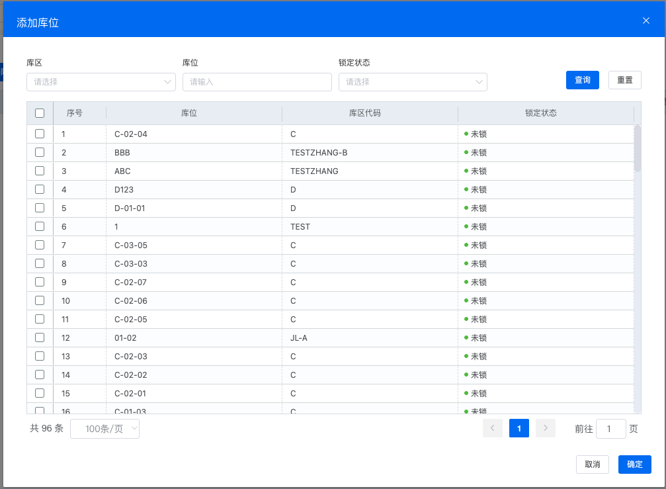
Task: Click the 库位 text input field
Action: (x=257, y=82)
